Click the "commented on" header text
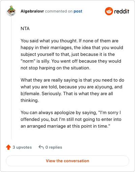 click(x=59, y=11)
